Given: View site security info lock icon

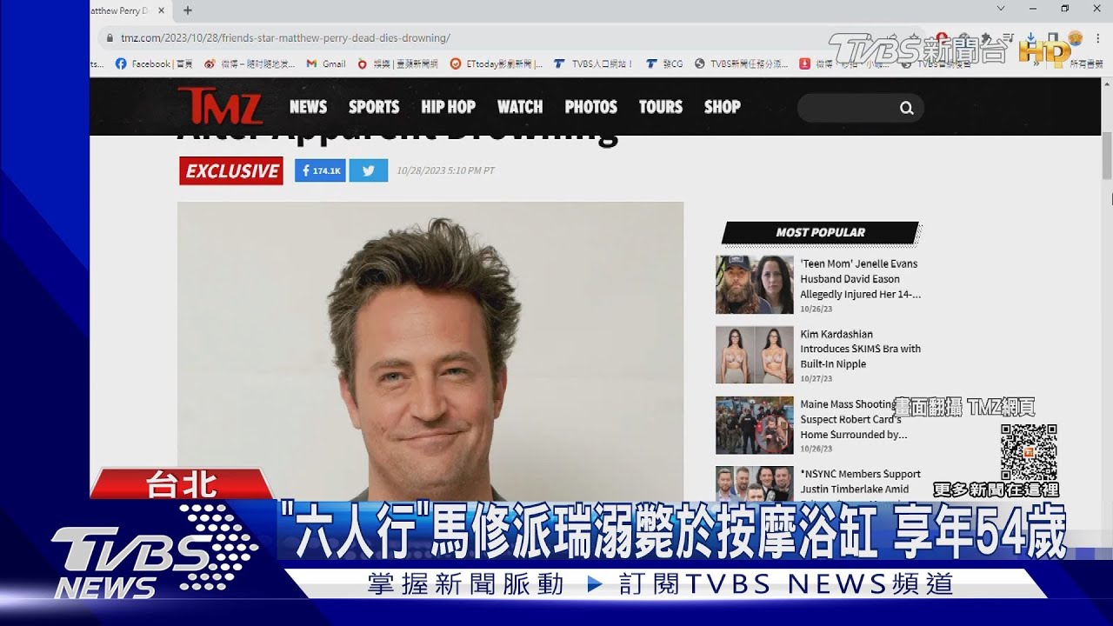Looking at the screenshot, I should pos(110,38).
